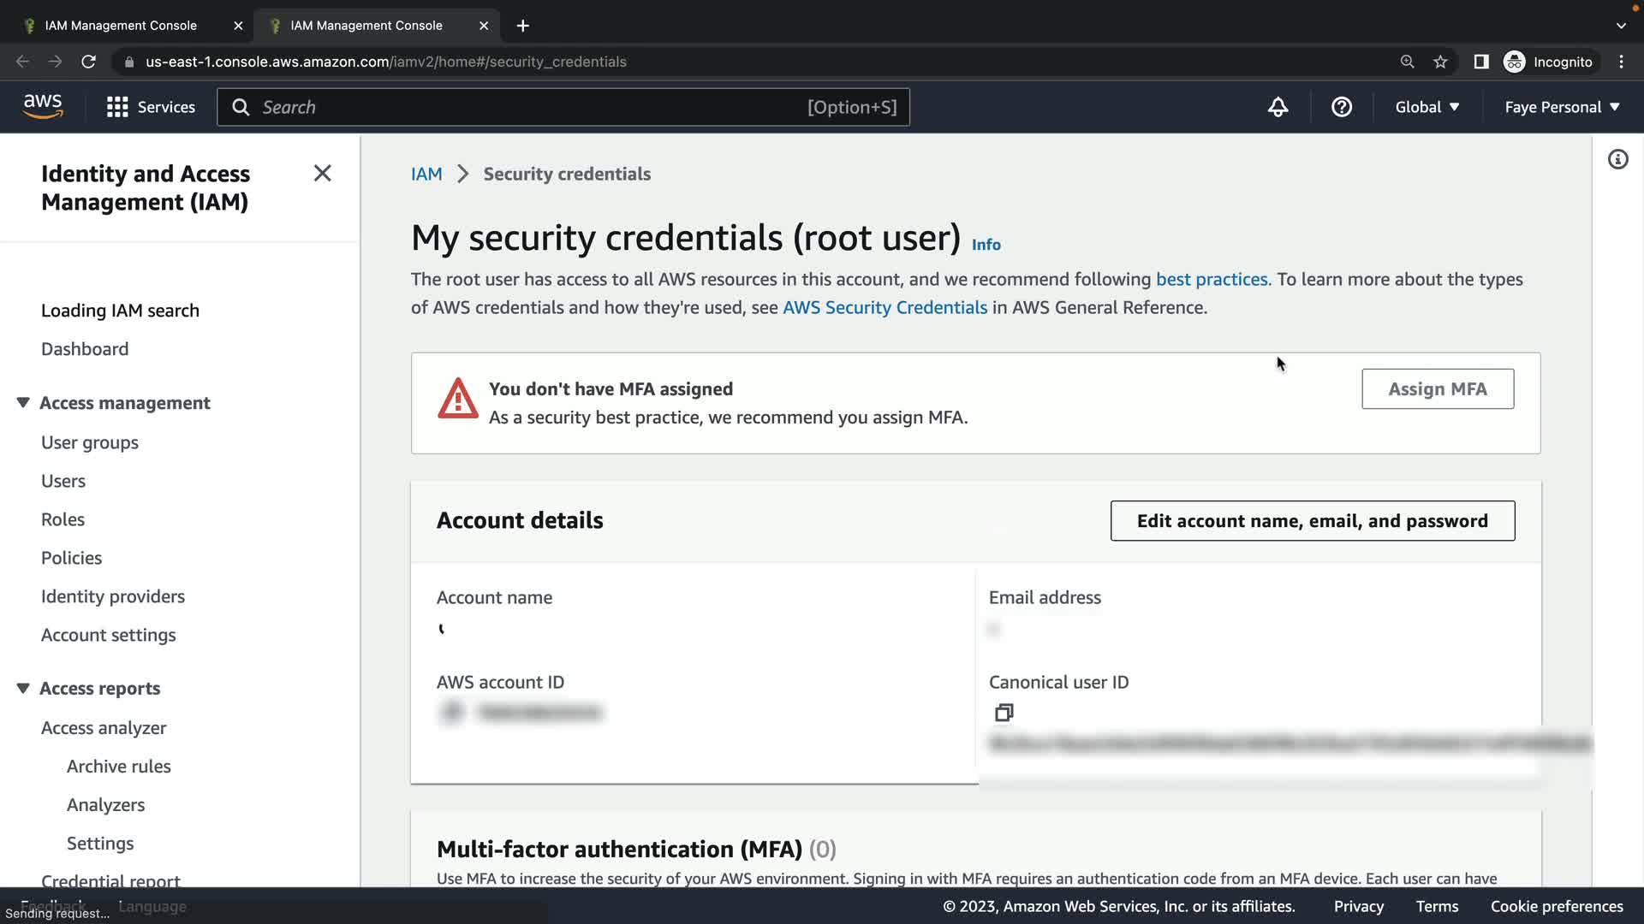This screenshot has width=1644, height=924.
Task: Copy the canonical user ID
Action: [x=1004, y=713]
